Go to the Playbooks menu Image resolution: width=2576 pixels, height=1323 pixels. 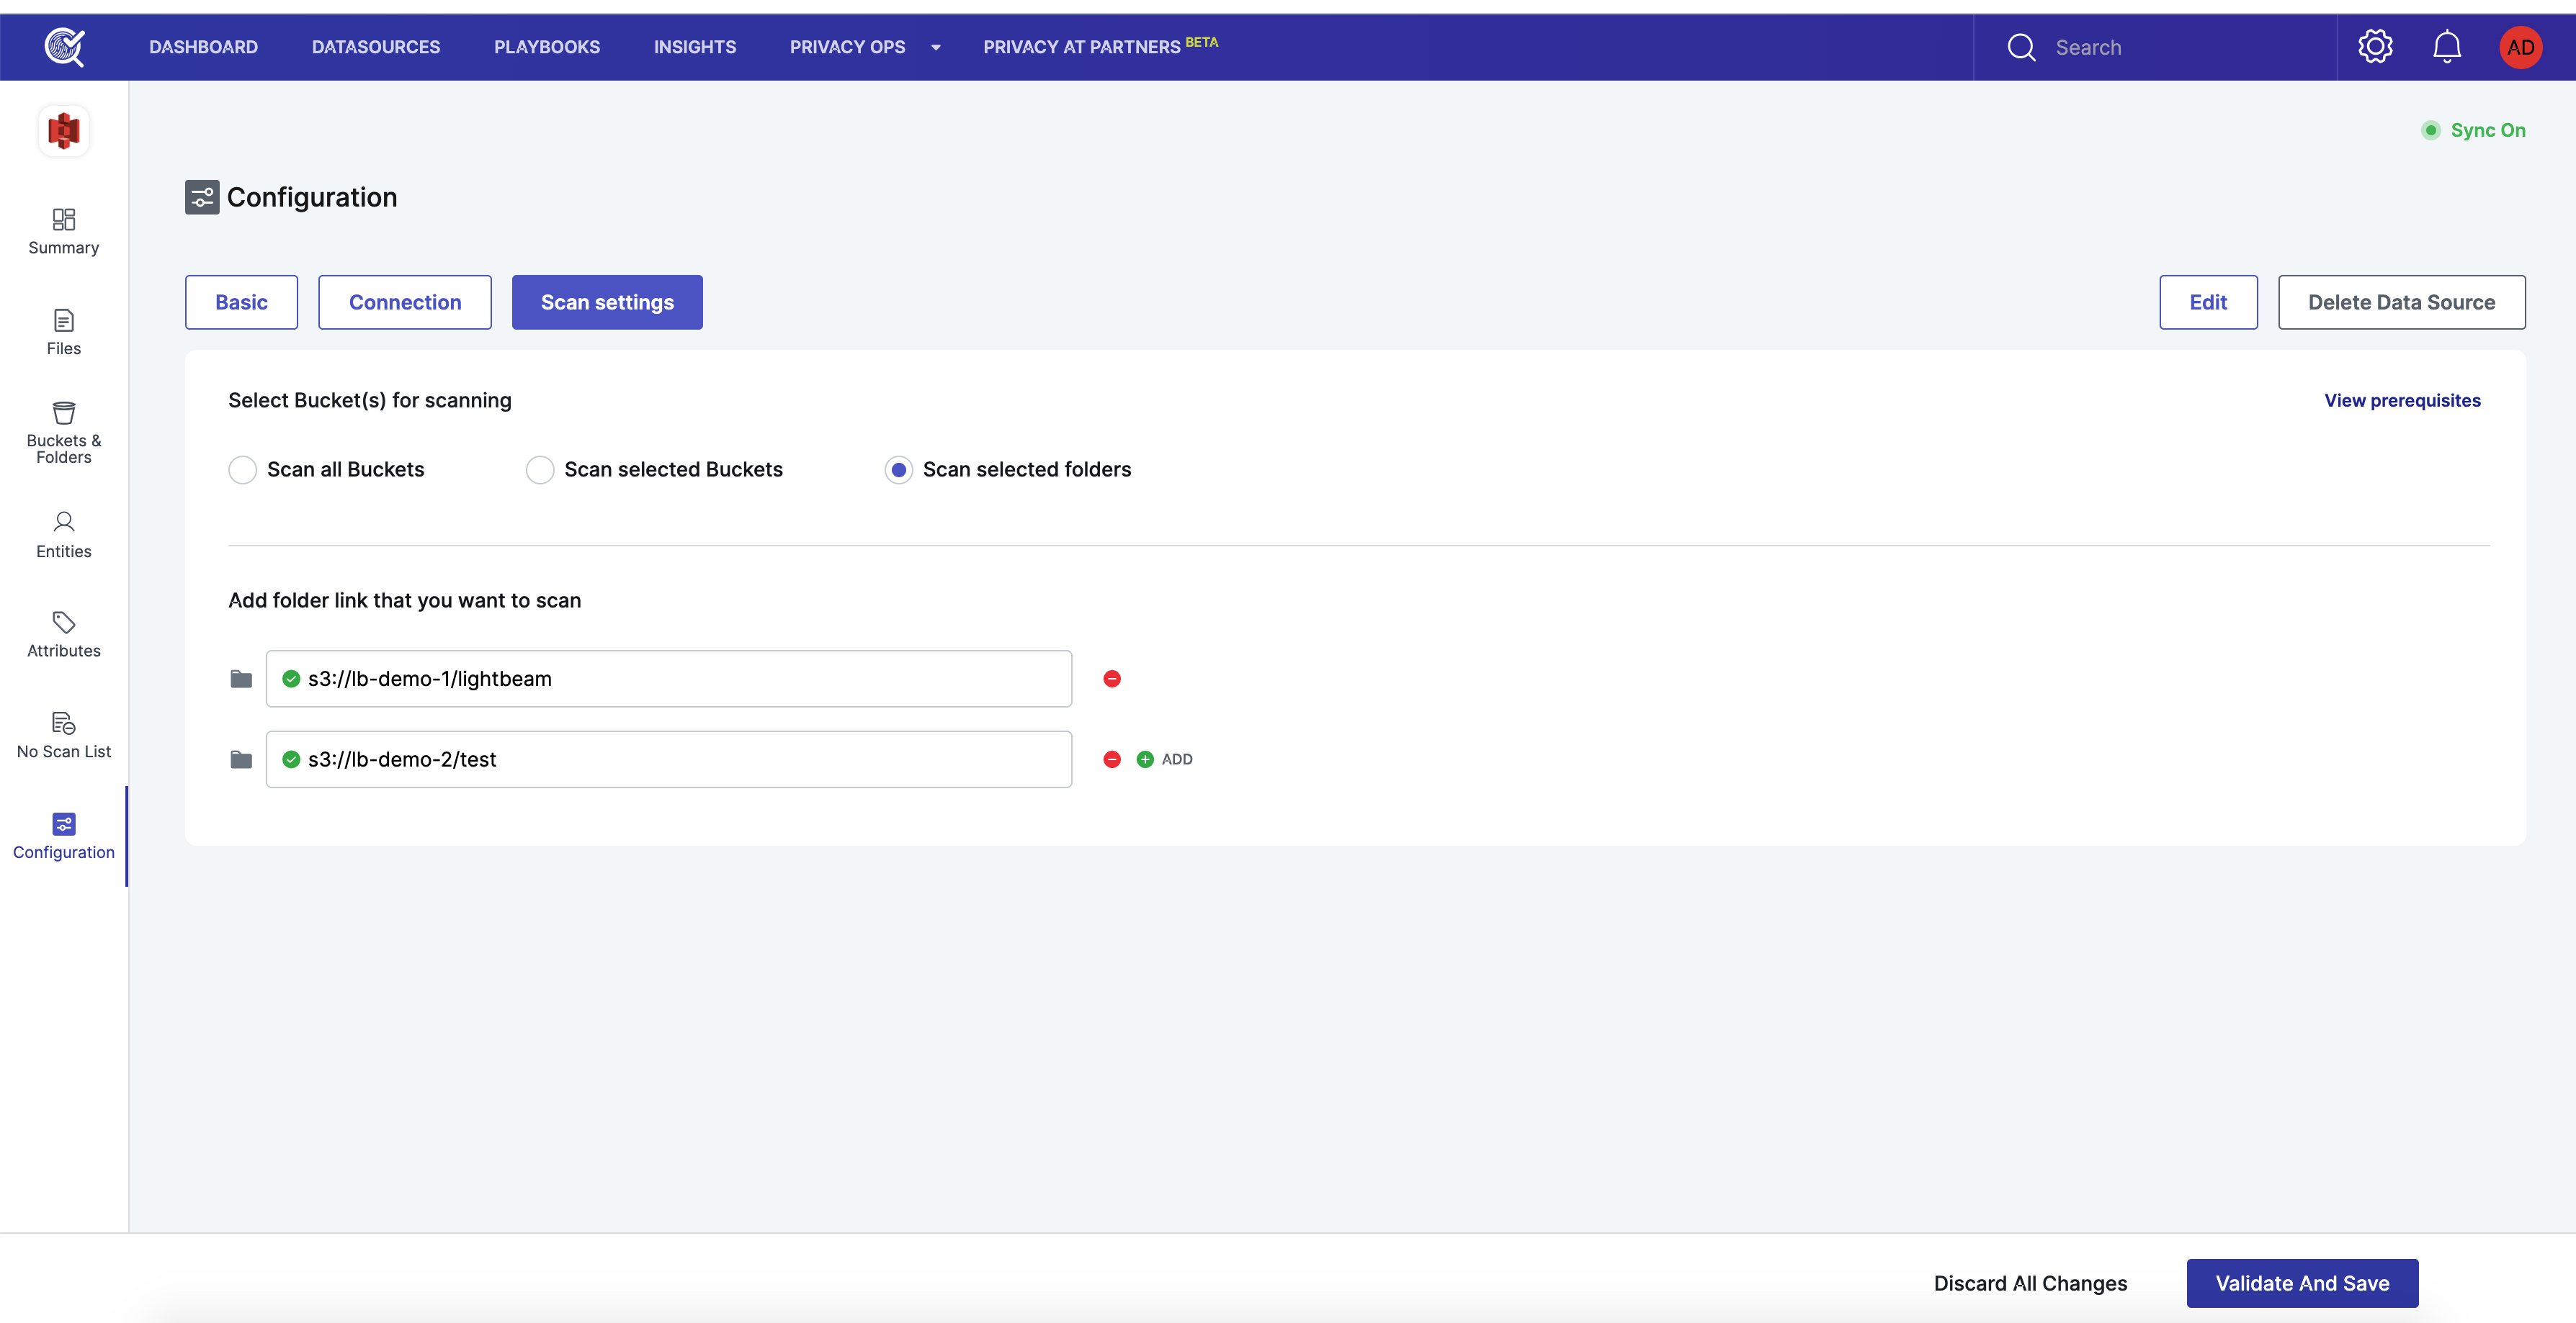tap(547, 47)
